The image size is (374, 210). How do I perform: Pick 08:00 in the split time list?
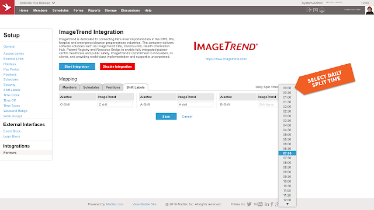point(287,163)
